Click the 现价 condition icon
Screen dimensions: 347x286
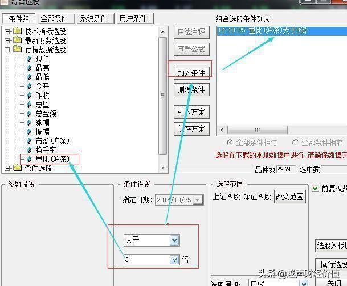tap(29, 59)
